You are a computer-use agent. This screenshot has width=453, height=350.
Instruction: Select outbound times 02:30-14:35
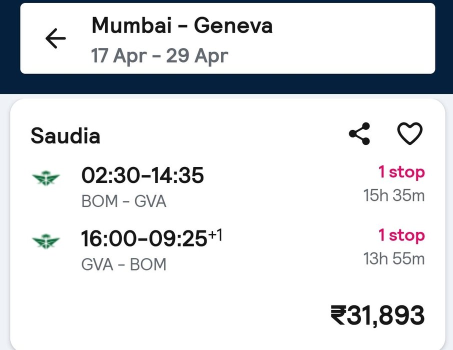(142, 176)
